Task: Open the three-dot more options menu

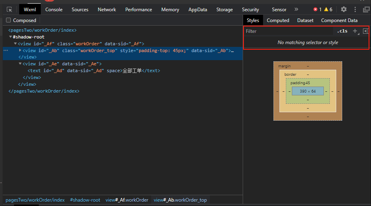Action: [x=355, y=10]
